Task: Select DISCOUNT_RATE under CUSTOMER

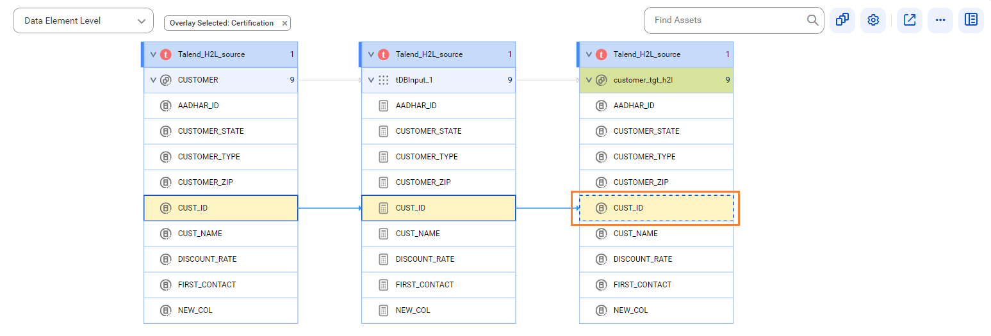Action: tap(221, 259)
